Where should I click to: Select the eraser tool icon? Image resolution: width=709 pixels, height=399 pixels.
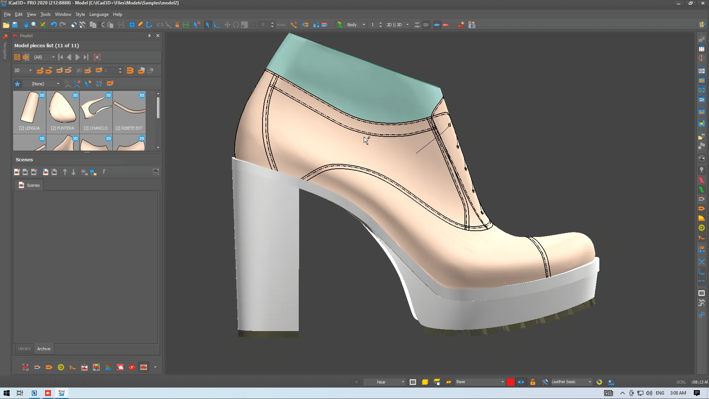coord(74,25)
